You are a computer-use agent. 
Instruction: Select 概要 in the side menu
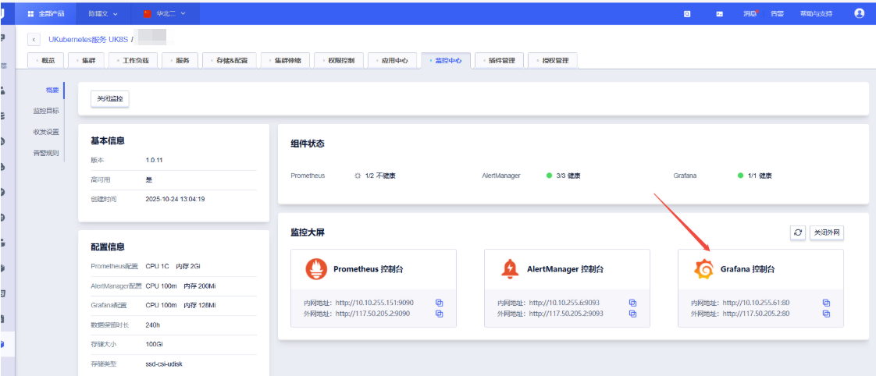click(x=52, y=90)
